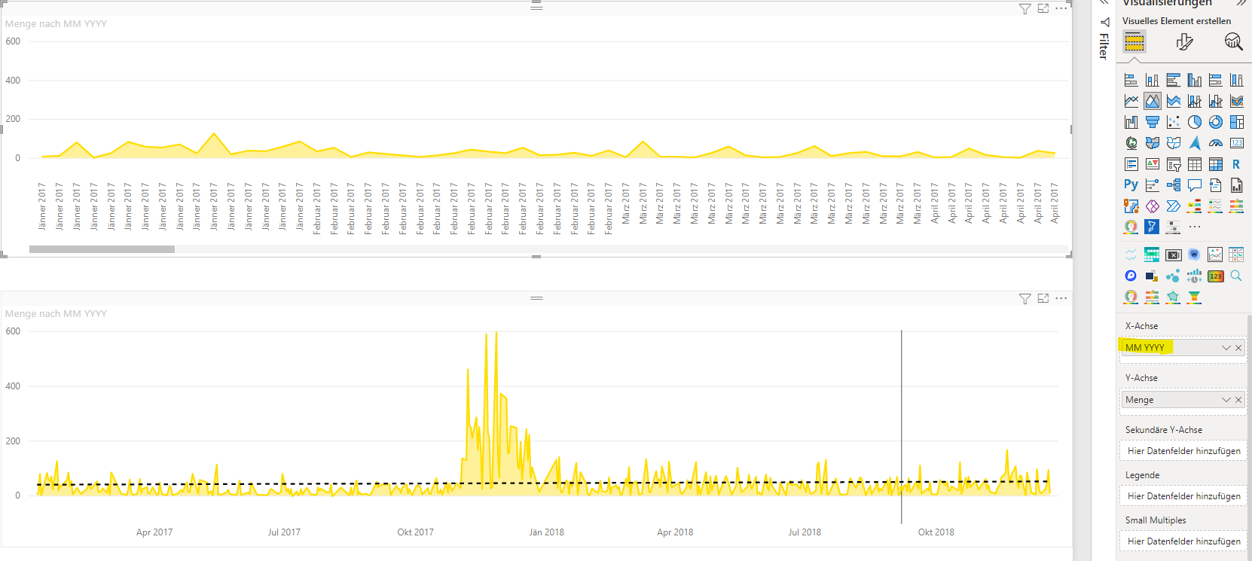The height and width of the screenshot is (561, 1252).
Task: Remove Menge field from Y-Achse
Action: pos(1238,400)
